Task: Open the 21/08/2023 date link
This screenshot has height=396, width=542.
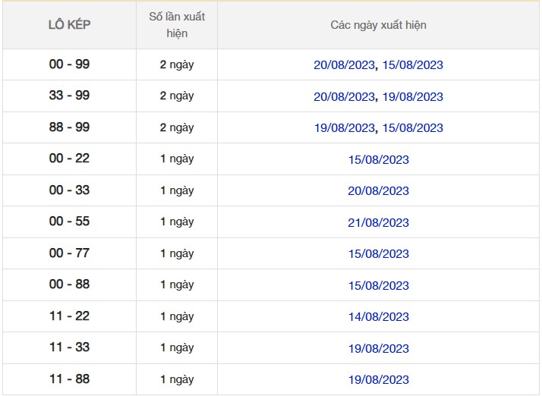Action: tap(378, 223)
